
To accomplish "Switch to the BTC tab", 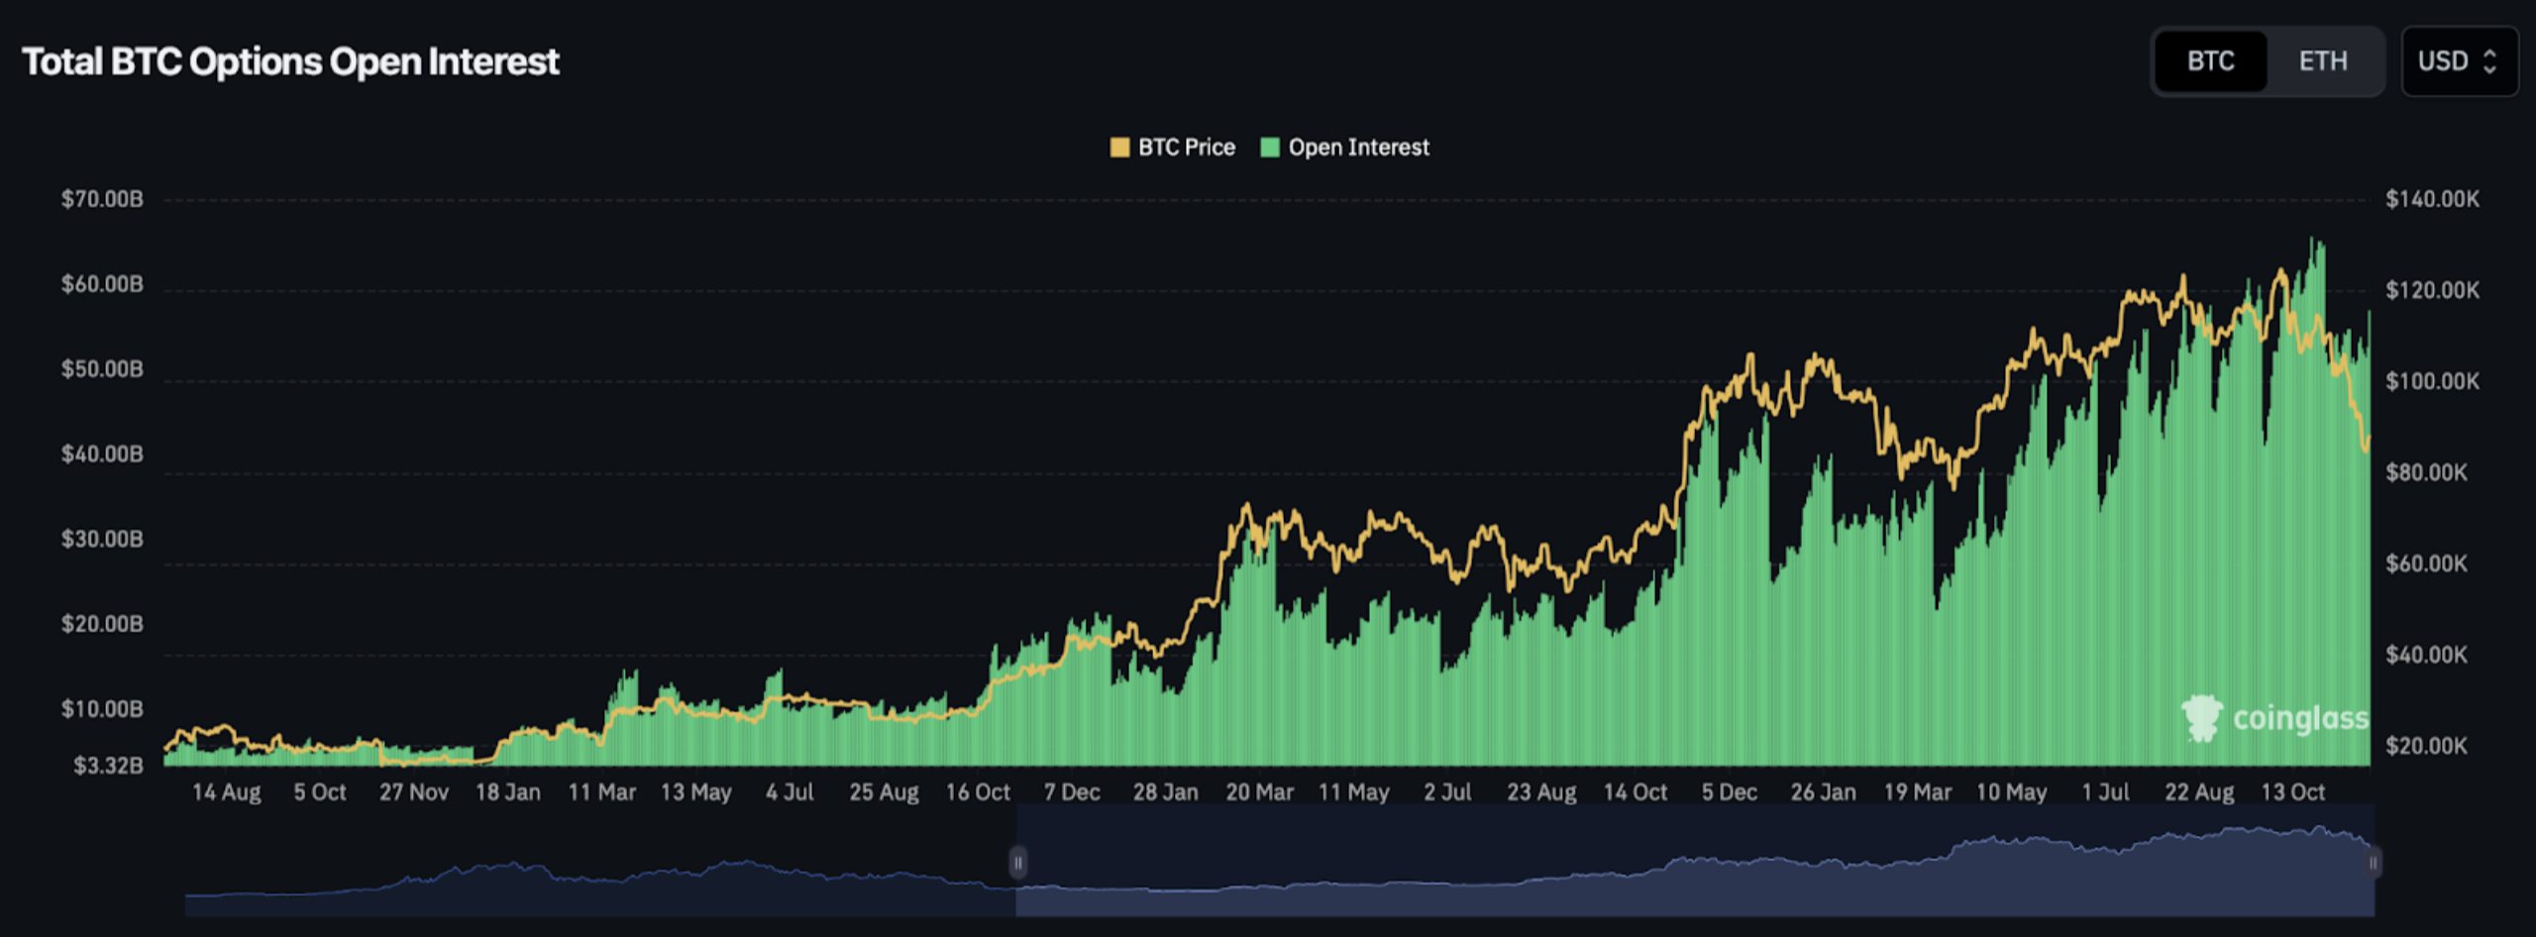I will coord(2210,61).
